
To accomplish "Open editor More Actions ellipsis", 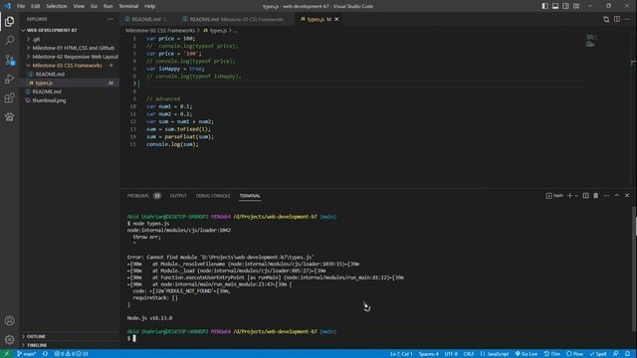I will click(627, 19).
